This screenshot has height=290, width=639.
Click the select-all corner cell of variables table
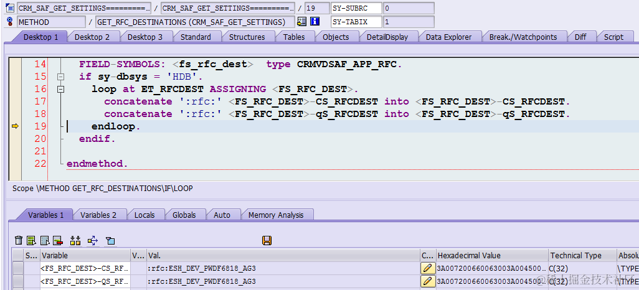[17, 255]
